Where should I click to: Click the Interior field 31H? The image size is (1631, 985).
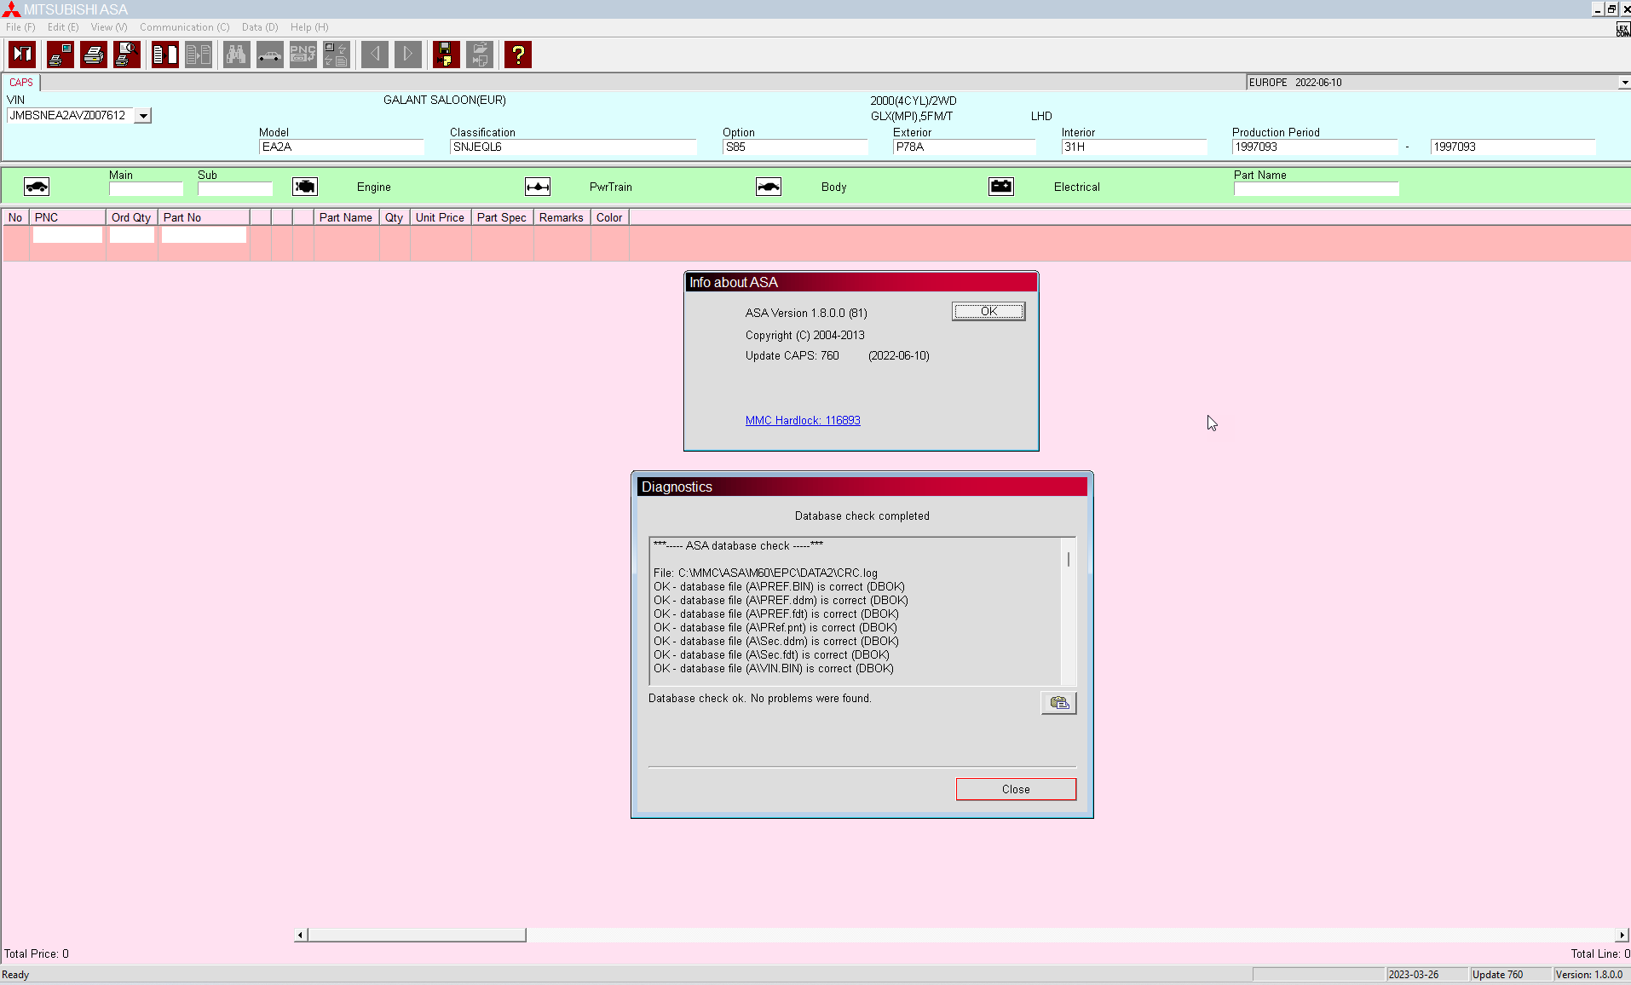pos(1134,147)
